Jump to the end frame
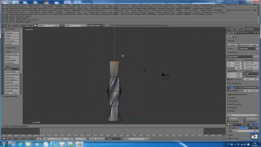 pyautogui.click(x=104, y=139)
